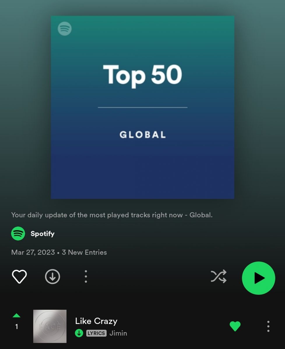The height and width of the screenshot is (349, 285).
Task: Tap the rank number 1 of the track
Action: point(17,327)
